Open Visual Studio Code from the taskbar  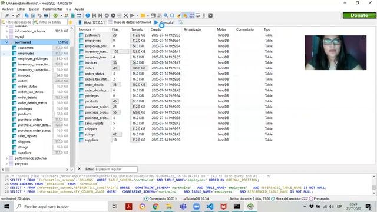point(210,207)
